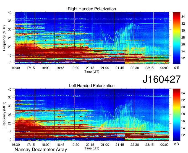
Task: Click the "32" value on the lower colorbar
Action: [183, 100]
